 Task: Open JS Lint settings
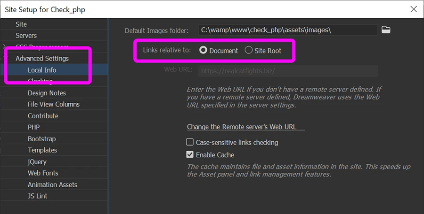[x=37, y=196]
